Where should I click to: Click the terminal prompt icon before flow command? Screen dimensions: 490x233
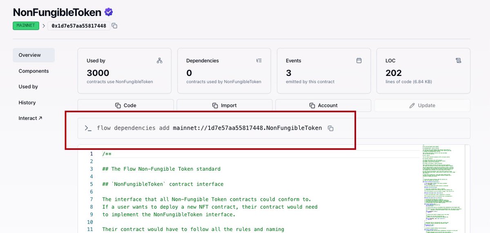point(88,128)
